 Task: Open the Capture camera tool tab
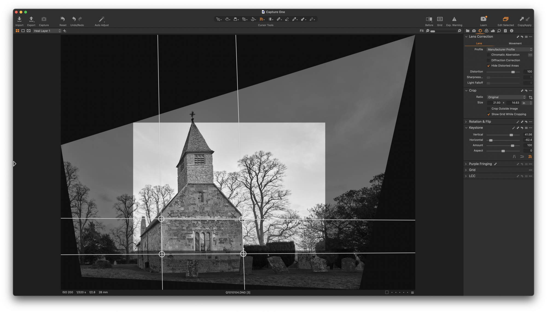pyautogui.click(x=474, y=31)
